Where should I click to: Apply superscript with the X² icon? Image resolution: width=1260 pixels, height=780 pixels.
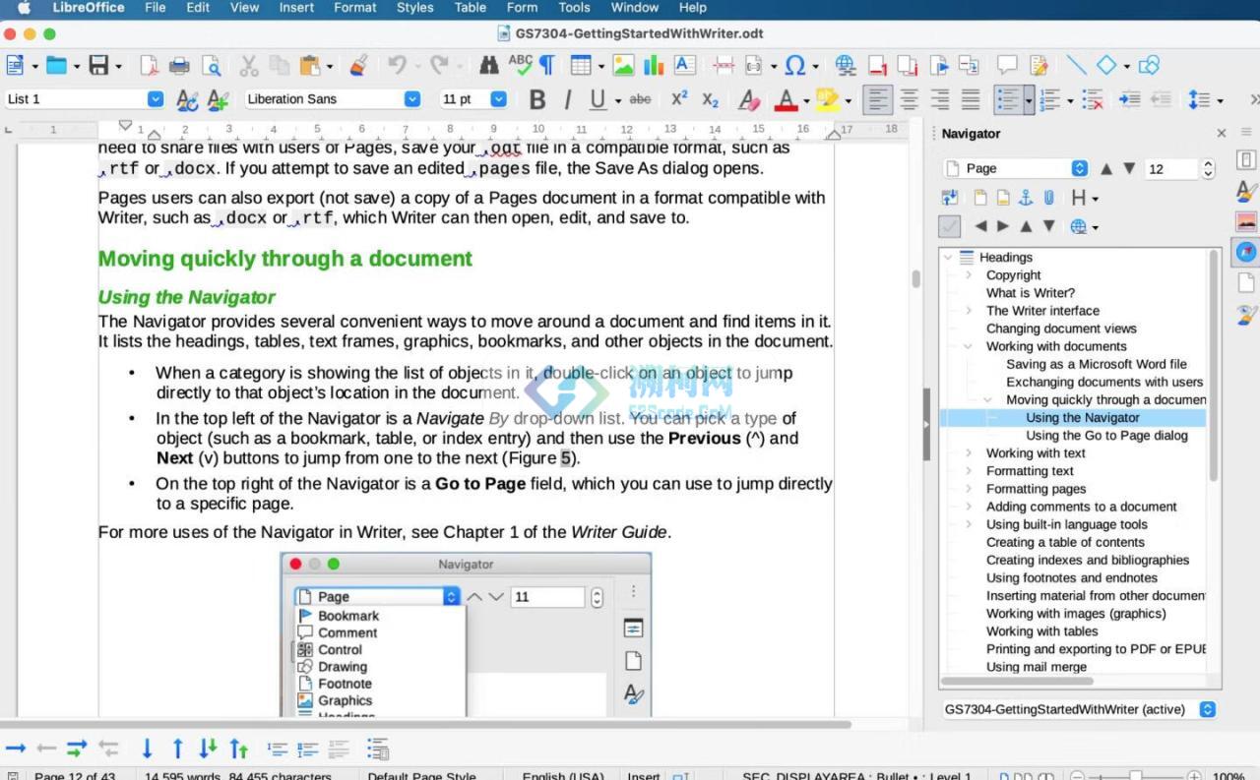(679, 99)
